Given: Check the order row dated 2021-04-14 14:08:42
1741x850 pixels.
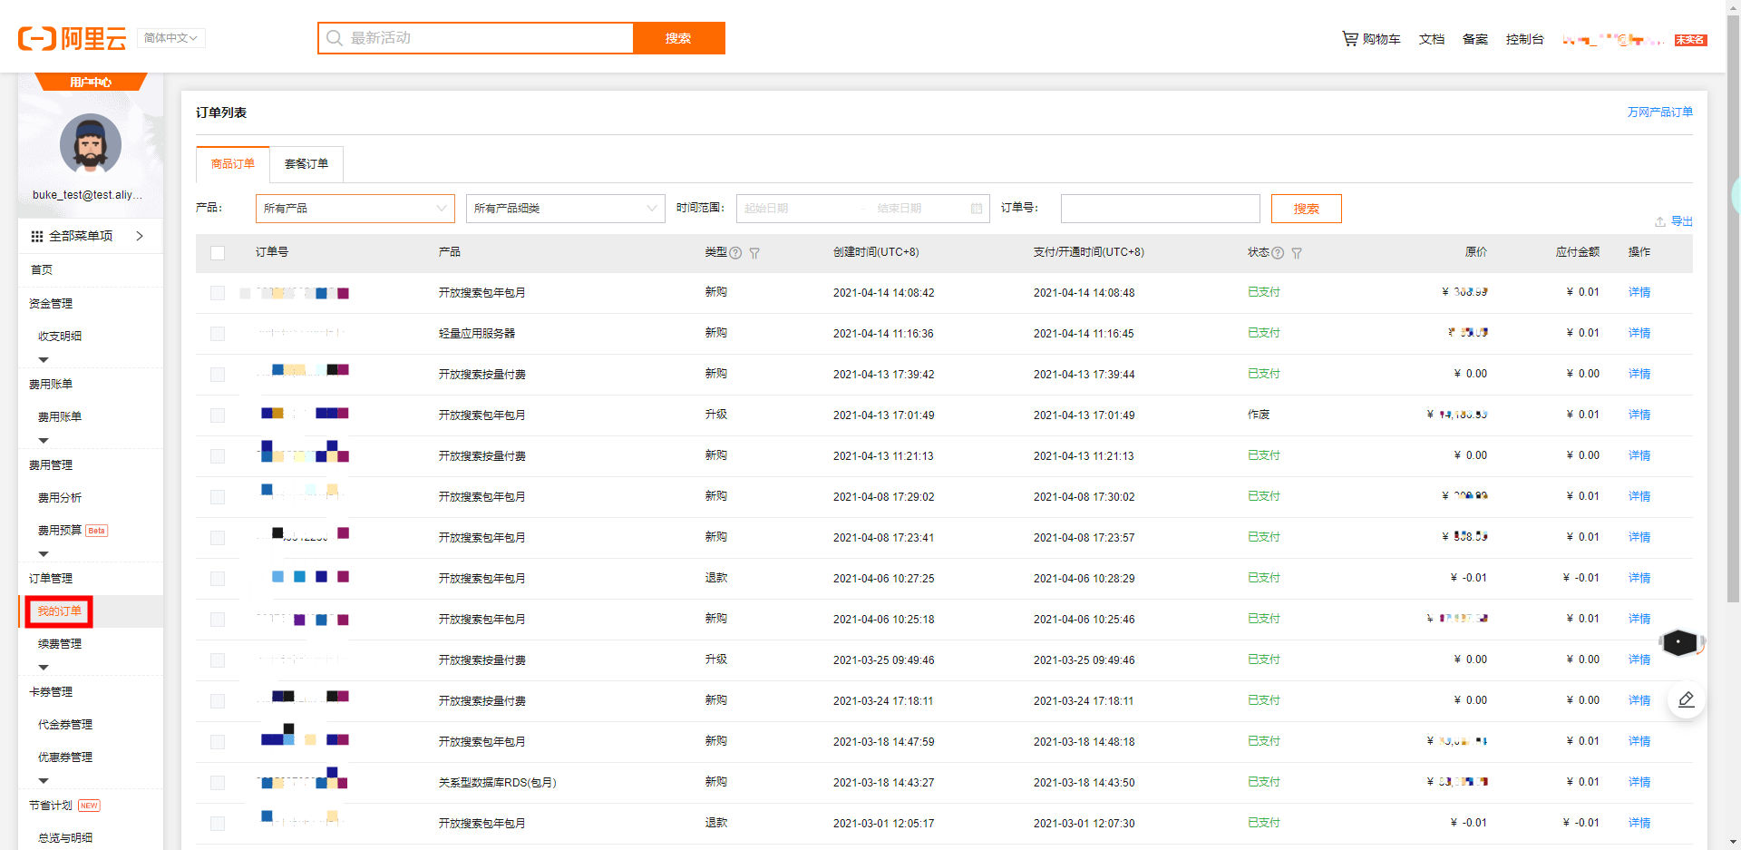Looking at the screenshot, I should (x=218, y=293).
